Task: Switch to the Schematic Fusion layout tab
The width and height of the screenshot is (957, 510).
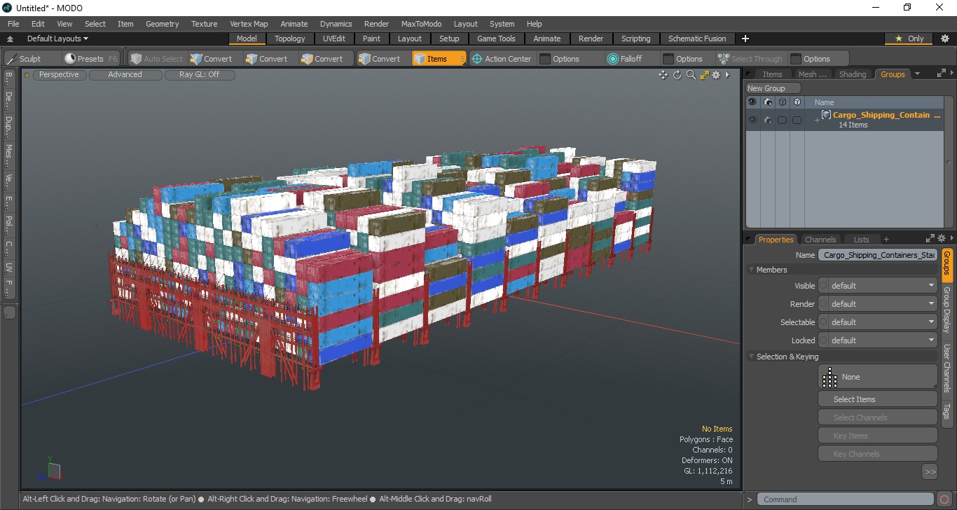Action: 696,39
